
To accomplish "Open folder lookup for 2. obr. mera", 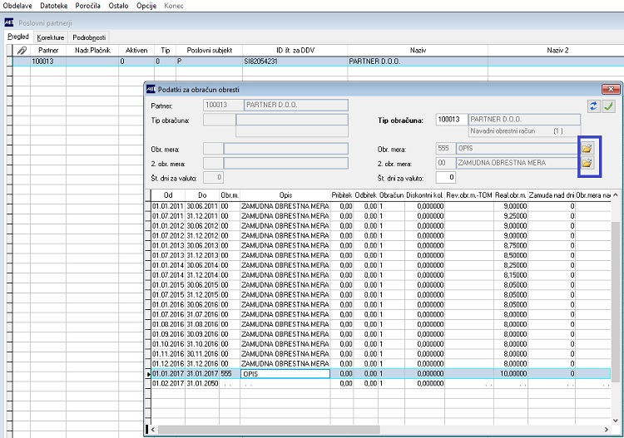I will point(587,163).
